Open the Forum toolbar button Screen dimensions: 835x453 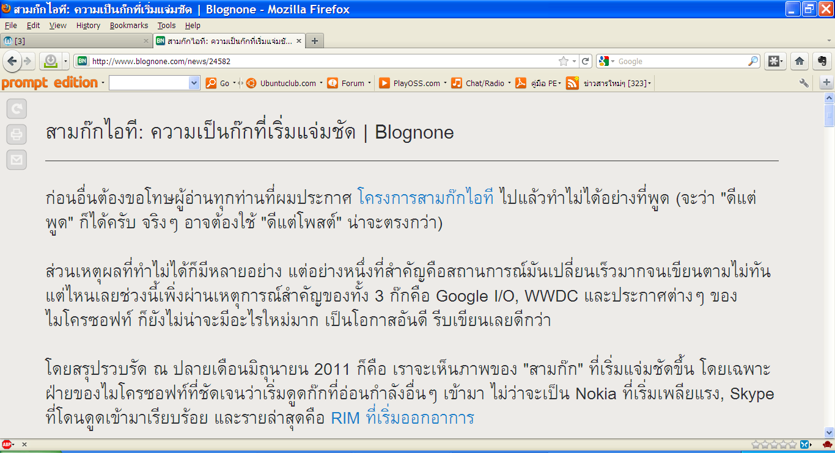347,83
